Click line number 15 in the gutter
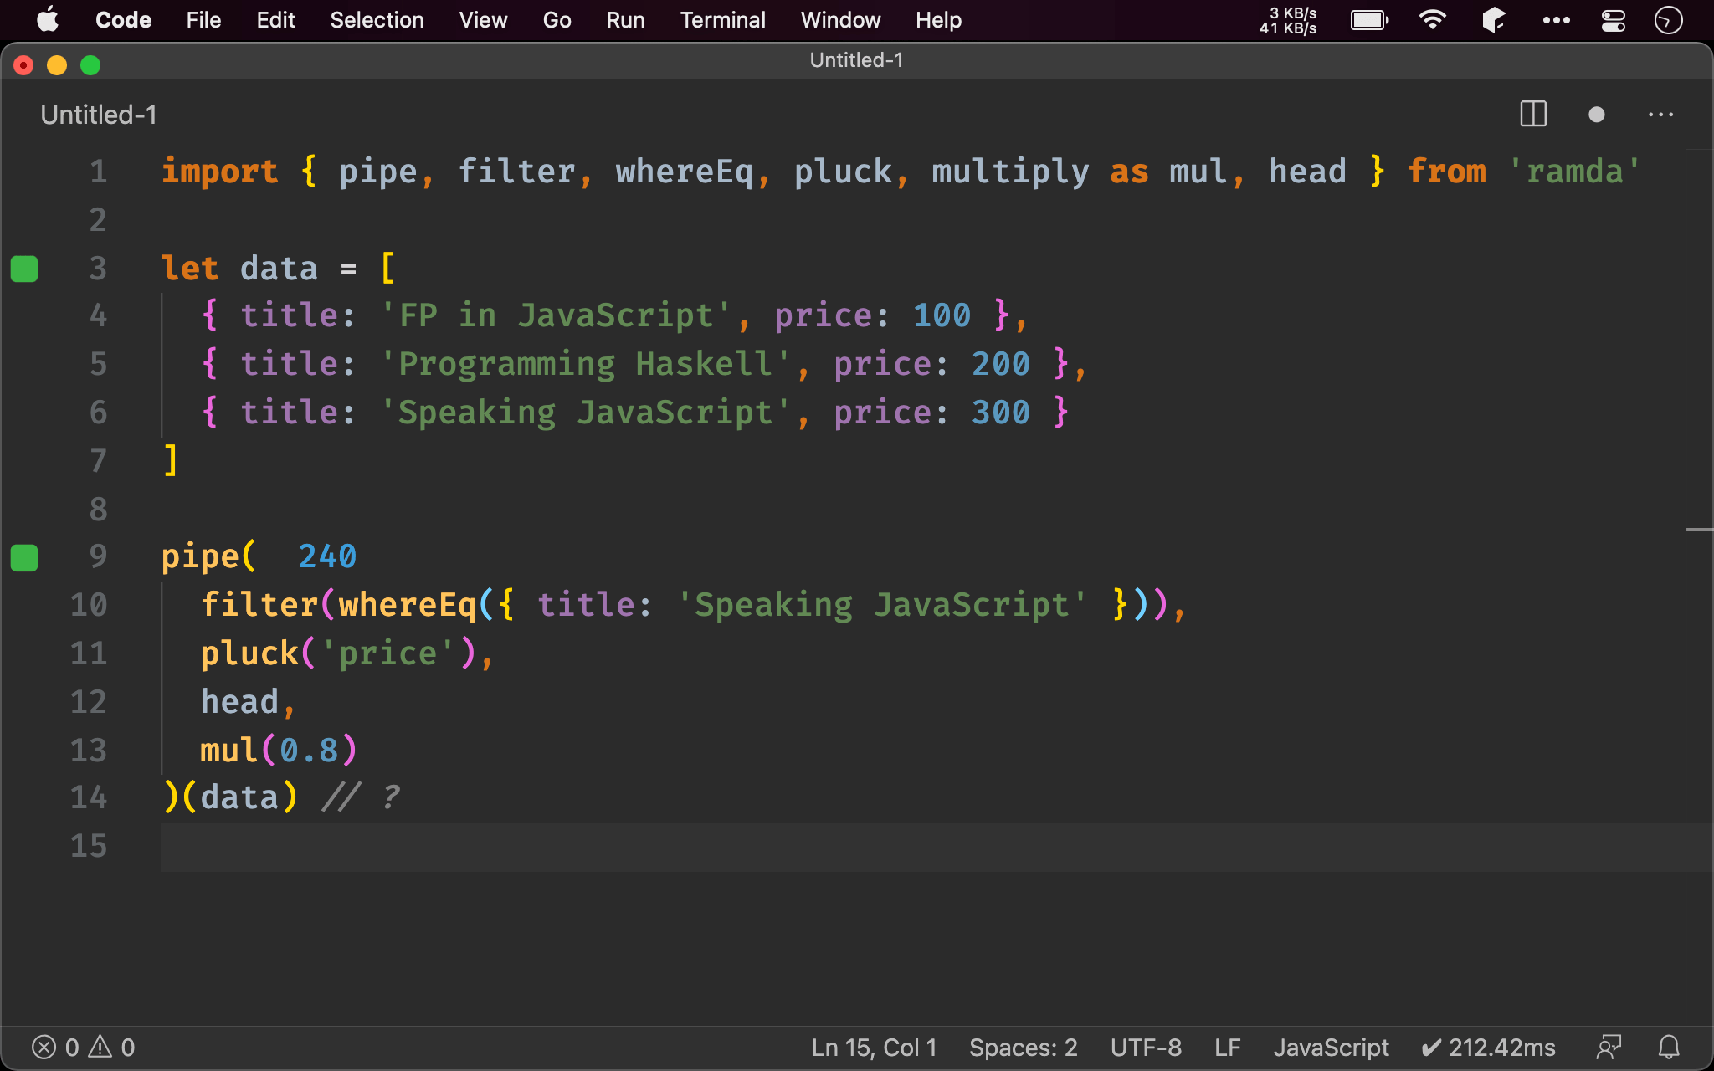The width and height of the screenshot is (1714, 1071). pyautogui.click(x=88, y=846)
